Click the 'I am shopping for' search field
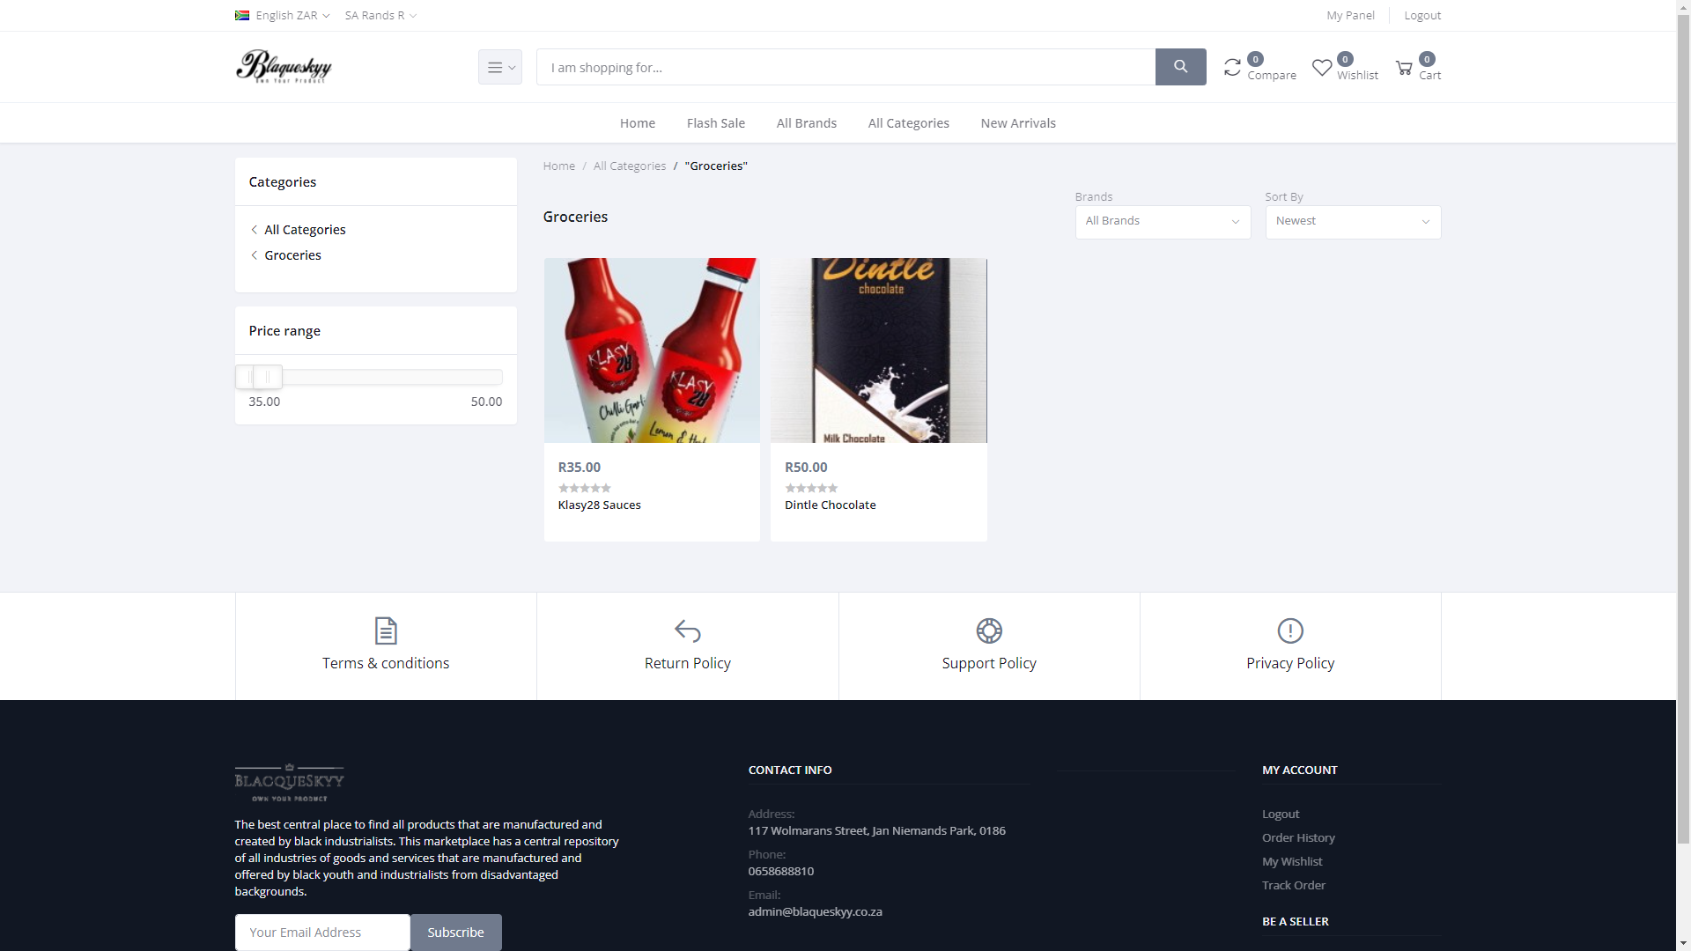The height and width of the screenshot is (951, 1691). [x=845, y=67]
